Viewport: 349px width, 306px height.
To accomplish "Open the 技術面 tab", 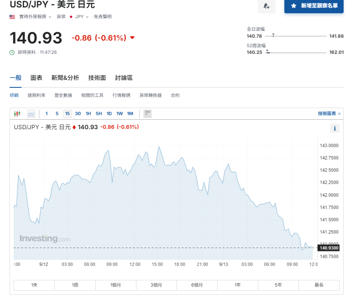I will tap(97, 78).
